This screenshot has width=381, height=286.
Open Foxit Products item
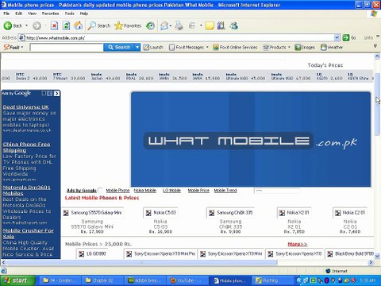tap(275, 47)
